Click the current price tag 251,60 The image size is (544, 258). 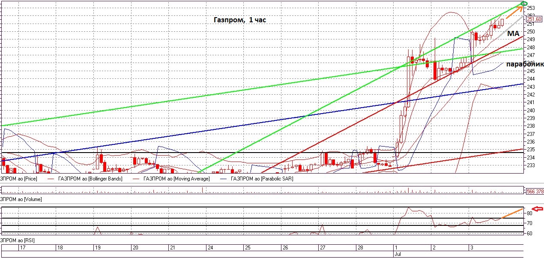tap(535, 19)
